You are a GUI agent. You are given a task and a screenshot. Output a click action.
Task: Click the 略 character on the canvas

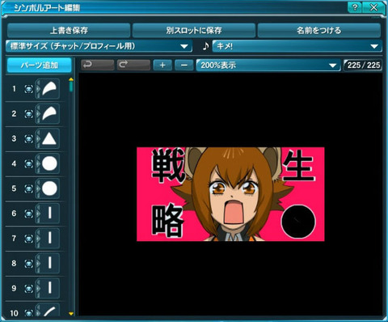click(167, 221)
